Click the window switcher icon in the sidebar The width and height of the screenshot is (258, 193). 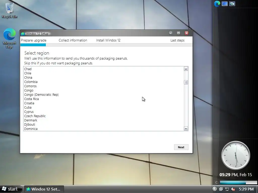[x=232, y=4]
